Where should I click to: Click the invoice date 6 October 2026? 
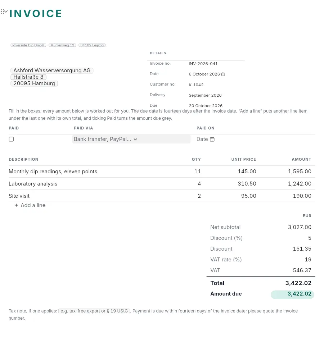point(204,74)
